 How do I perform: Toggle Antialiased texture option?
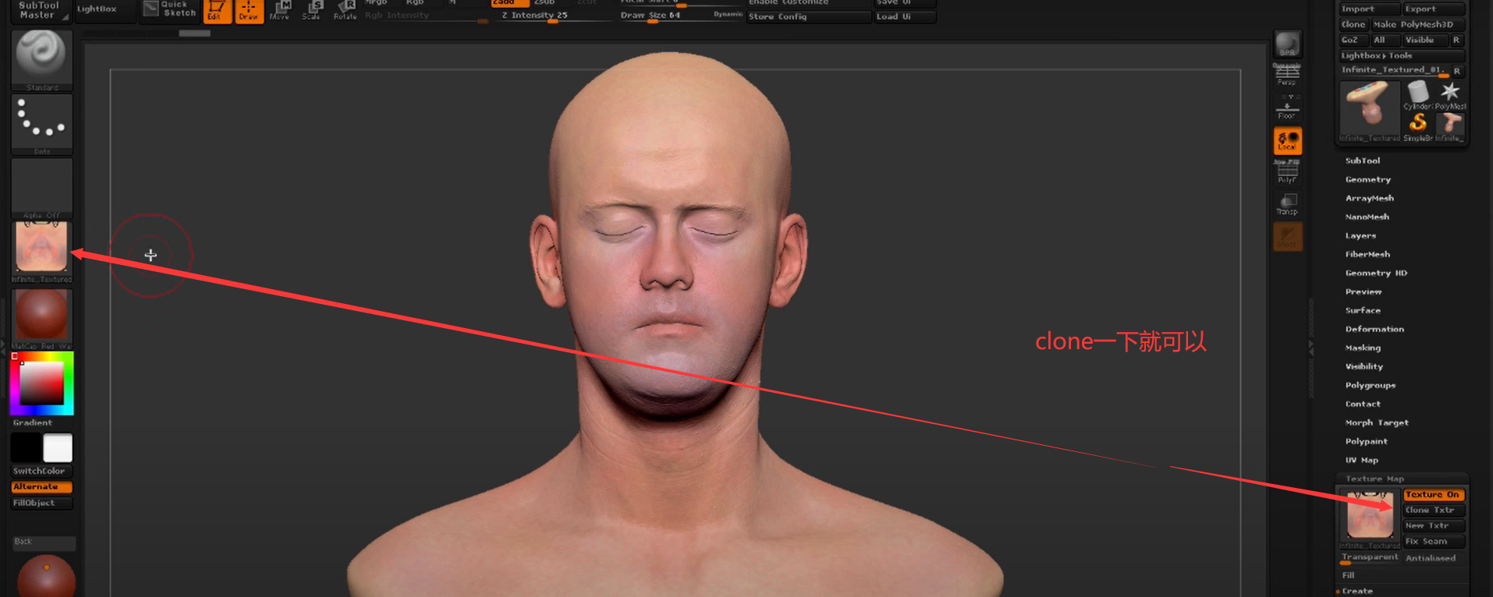tap(1434, 558)
